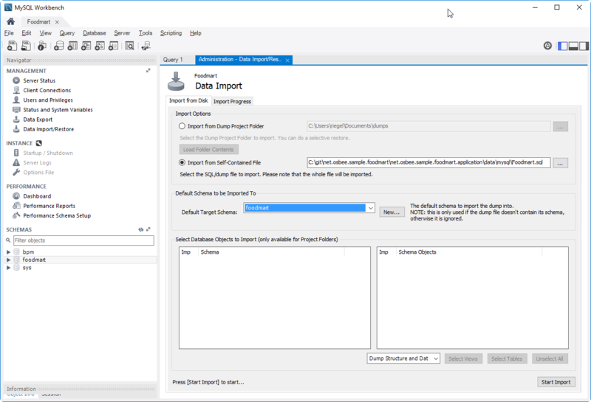Open Server Status in Management

click(39, 80)
